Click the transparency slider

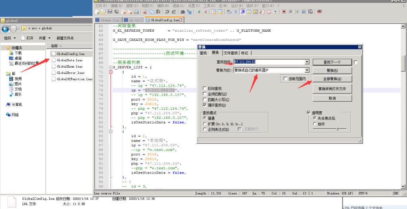(337, 129)
